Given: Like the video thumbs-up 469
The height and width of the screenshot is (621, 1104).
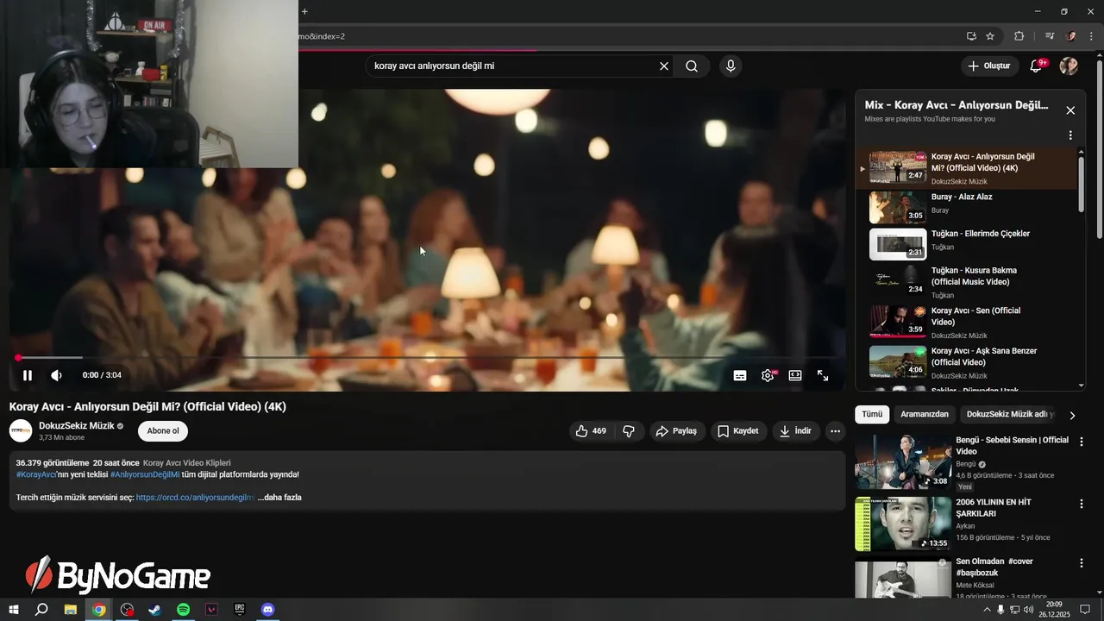Looking at the screenshot, I should click(x=591, y=431).
